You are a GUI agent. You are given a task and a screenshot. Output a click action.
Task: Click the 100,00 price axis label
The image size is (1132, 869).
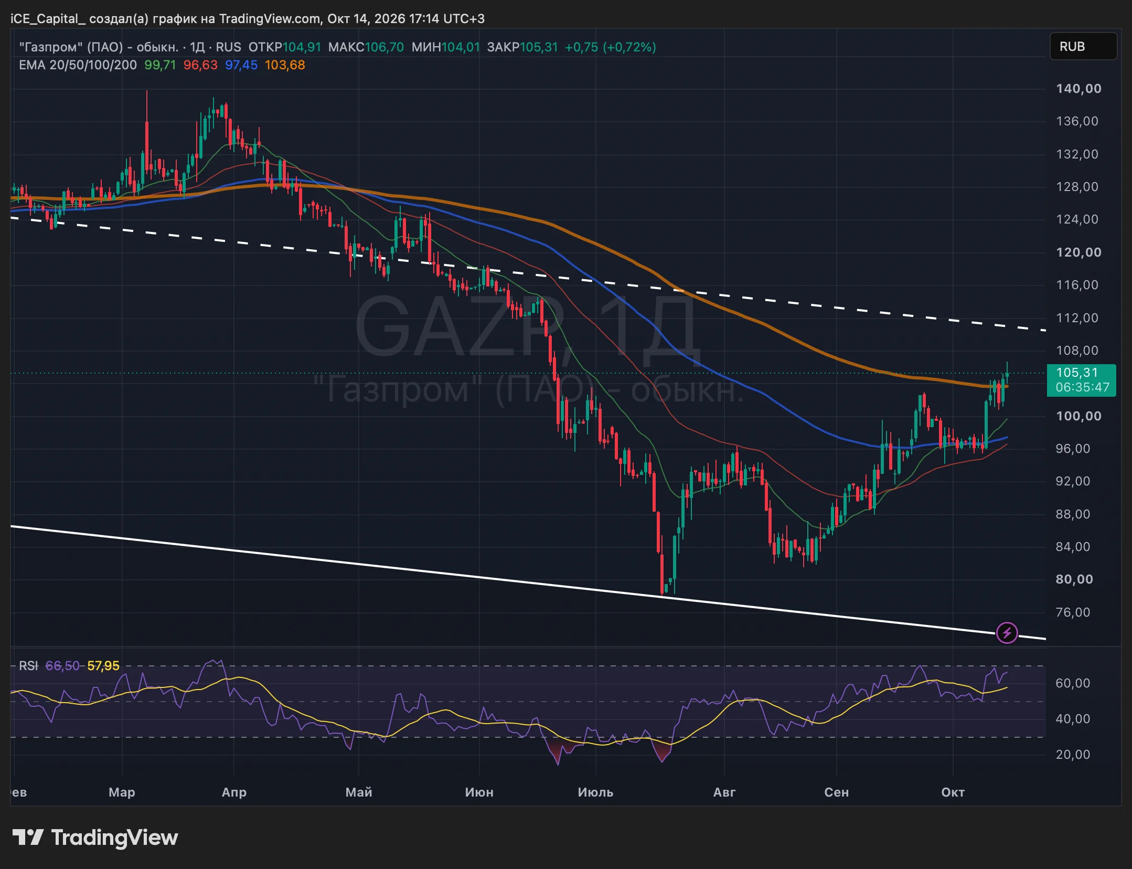coord(1078,416)
